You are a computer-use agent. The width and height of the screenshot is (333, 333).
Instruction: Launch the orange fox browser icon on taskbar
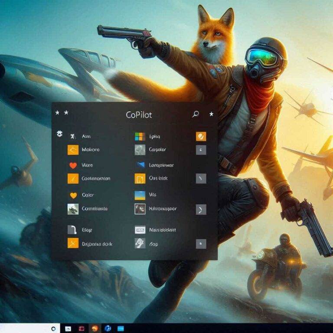95,329
